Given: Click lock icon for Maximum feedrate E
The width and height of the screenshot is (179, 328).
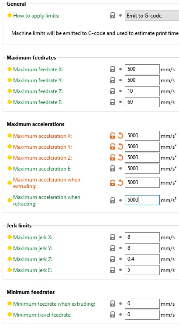Looking at the screenshot, I should click(113, 102).
